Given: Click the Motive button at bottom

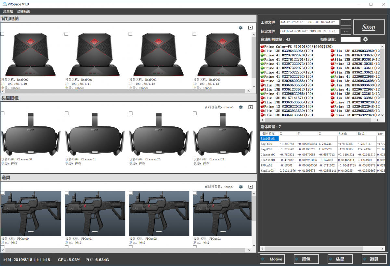Looking at the screenshot, I should click(272, 259).
